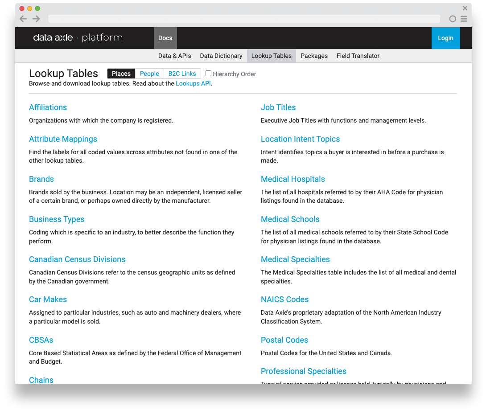Screen dimensions: 486x410
Task: Open Canadian Census Divisions table
Action: point(77,259)
